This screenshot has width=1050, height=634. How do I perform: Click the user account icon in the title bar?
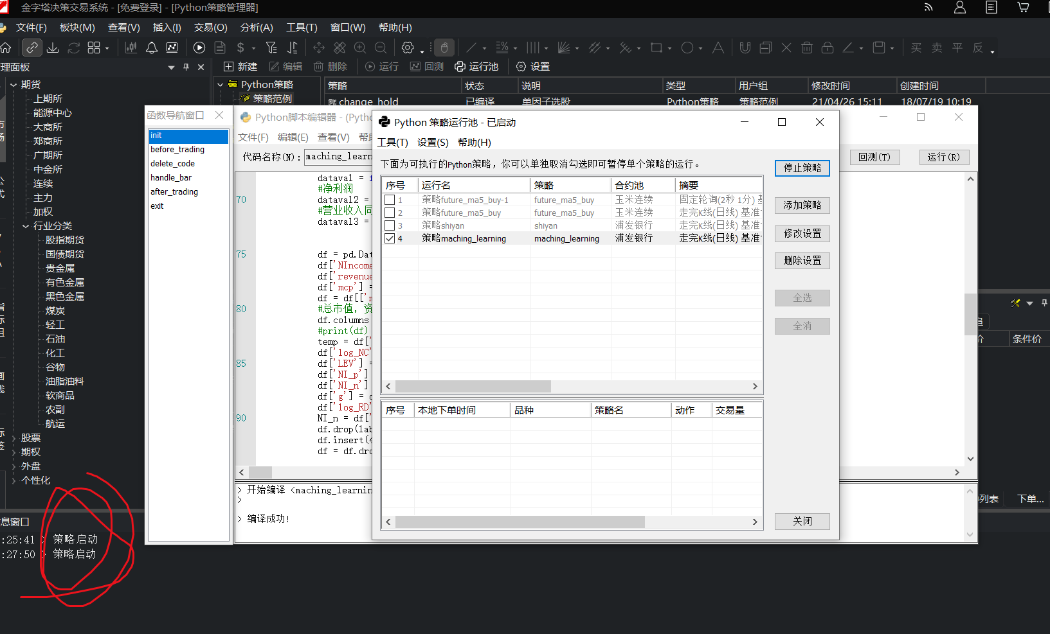coord(960,7)
